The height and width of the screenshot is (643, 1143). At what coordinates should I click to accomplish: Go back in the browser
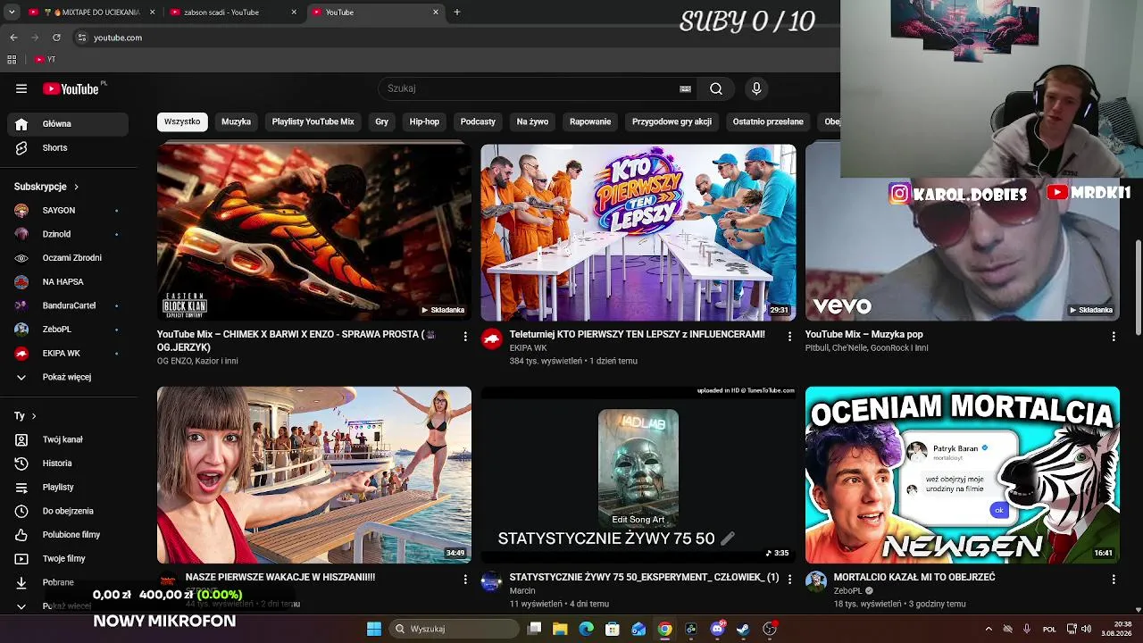coord(13,38)
